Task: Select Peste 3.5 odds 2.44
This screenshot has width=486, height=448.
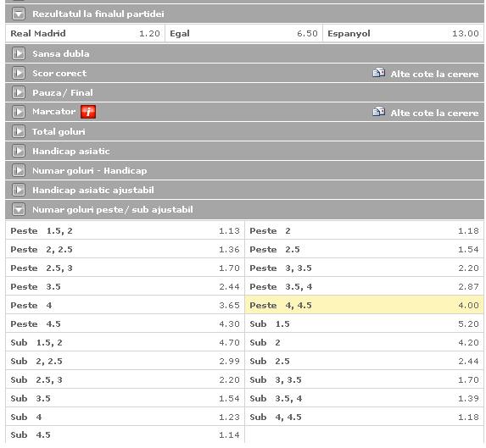Action: click(126, 286)
